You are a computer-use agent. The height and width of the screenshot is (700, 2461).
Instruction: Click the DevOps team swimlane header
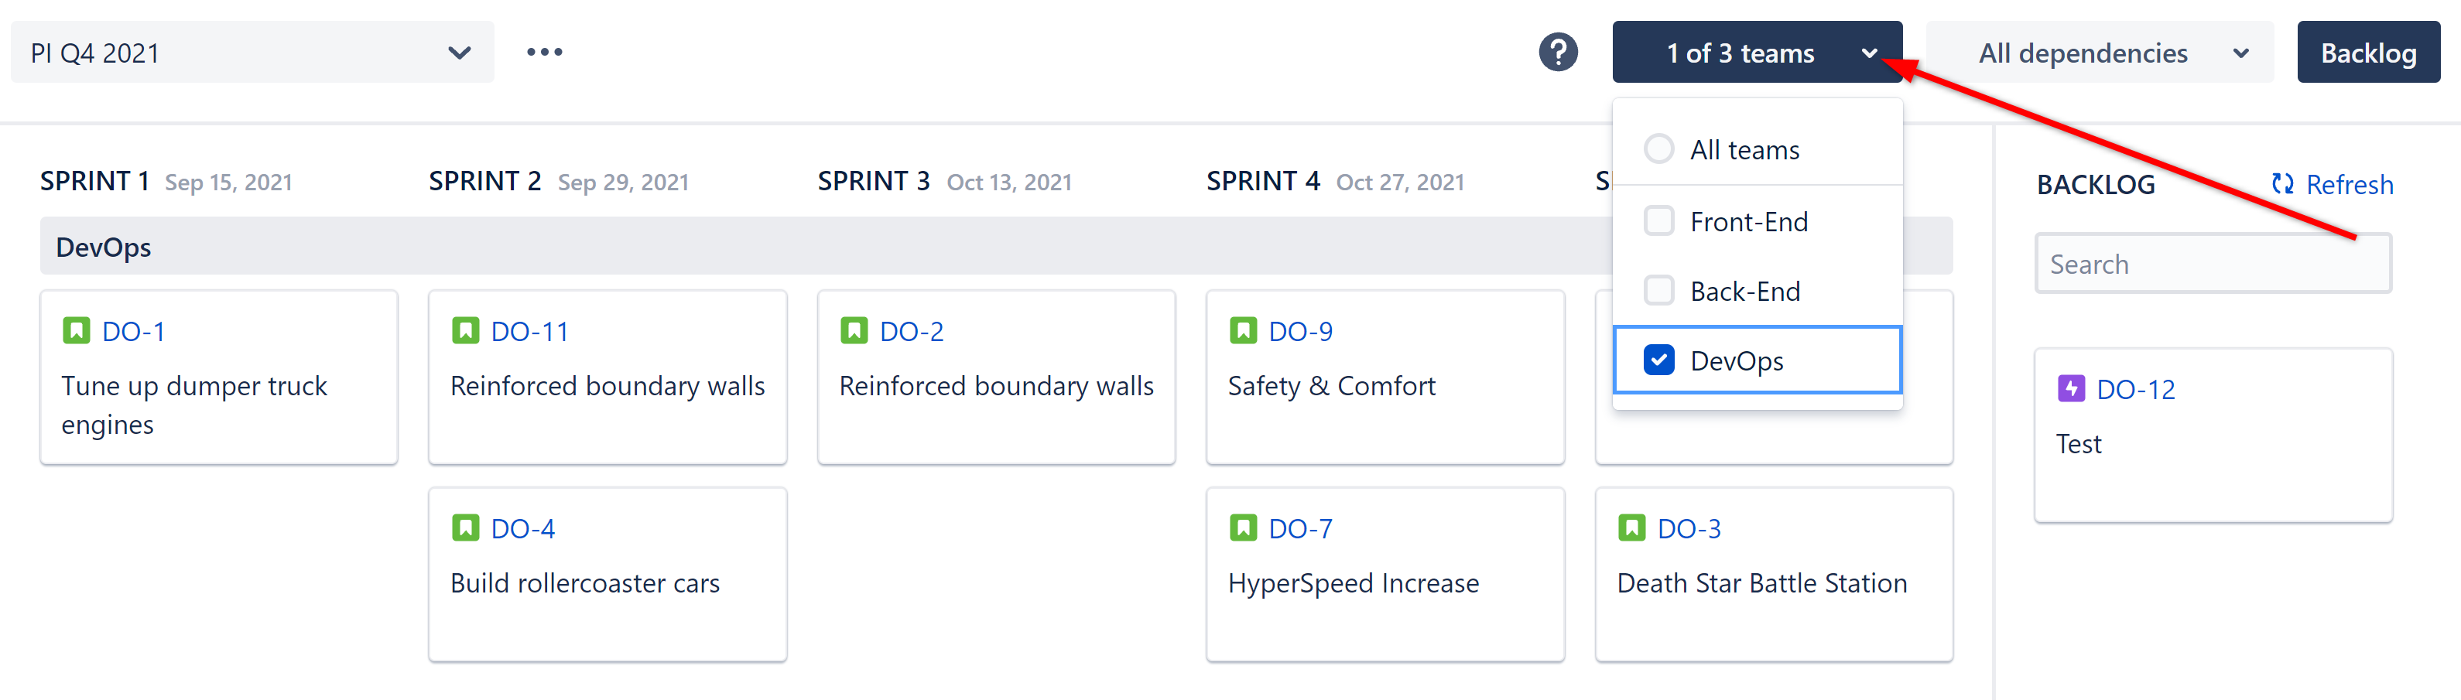click(x=103, y=248)
